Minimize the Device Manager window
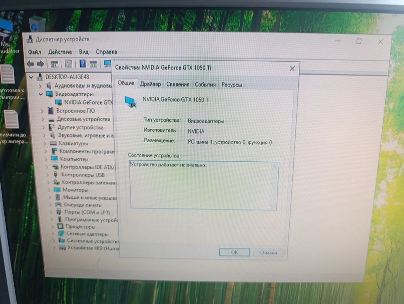Screen dimensions: 404x304 [x=338, y=41]
